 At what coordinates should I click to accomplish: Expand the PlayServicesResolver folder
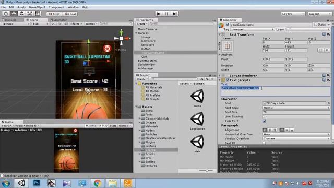point(140,138)
